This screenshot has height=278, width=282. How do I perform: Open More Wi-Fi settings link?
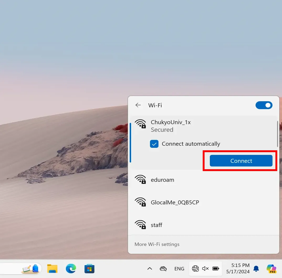(157, 244)
